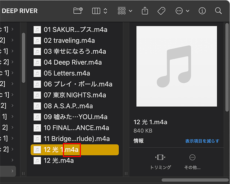
Task: Open the Tags toolbar icon
Action: coord(161,11)
